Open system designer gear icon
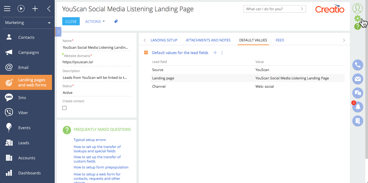368x183 pixels. [357, 18]
